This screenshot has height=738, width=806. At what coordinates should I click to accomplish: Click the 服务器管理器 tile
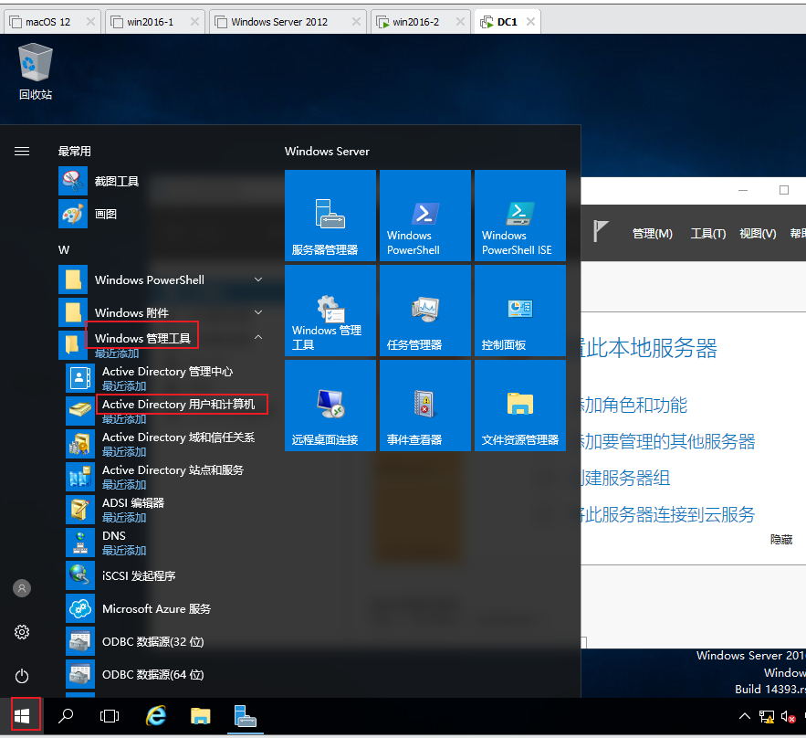pos(330,216)
